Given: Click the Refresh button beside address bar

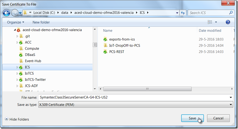Looking at the screenshot, I should tap(183, 13).
